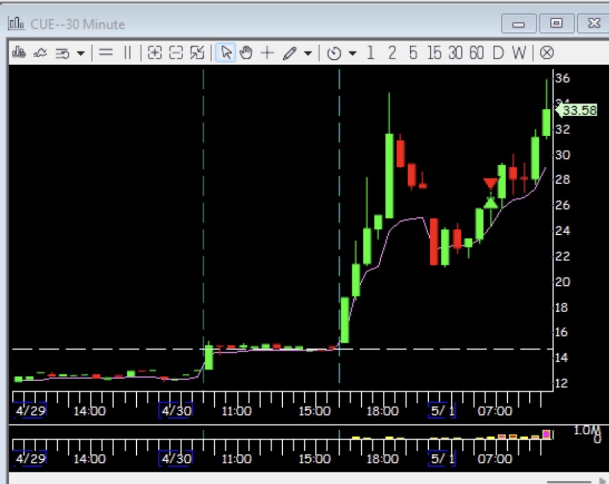The width and height of the screenshot is (609, 484).
Task: Click the 4/29 date label on price axis
Action: [30, 411]
